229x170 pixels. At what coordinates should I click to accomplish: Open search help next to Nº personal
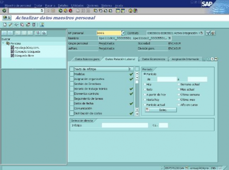(123, 33)
